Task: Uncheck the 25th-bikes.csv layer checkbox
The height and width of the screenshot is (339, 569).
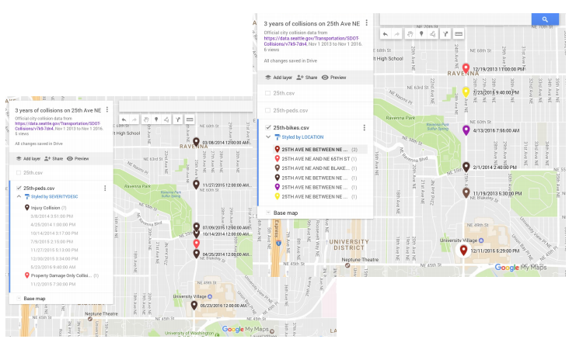Action: (x=268, y=127)
